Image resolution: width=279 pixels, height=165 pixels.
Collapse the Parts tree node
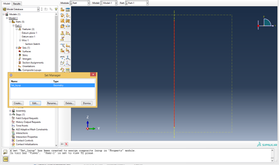tap(10, 22)
